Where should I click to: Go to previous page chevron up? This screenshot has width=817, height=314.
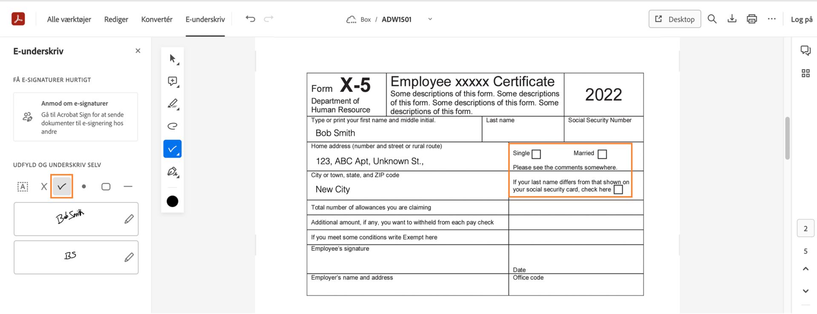[806, 269]
